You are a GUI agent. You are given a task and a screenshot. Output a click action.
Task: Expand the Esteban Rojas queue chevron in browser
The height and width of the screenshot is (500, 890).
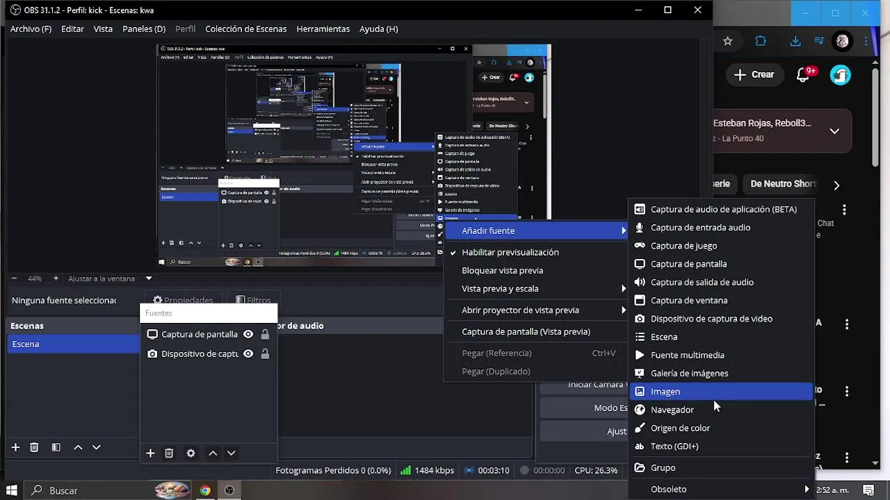pyautogui.click(x=834, y=131)
